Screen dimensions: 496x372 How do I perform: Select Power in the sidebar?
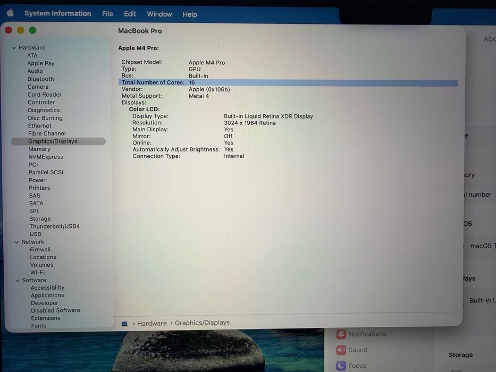point(37,180)
